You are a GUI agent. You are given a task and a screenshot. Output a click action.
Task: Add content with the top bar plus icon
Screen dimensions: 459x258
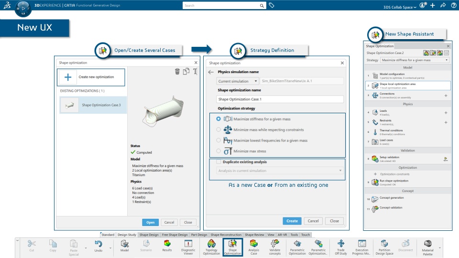tap(433, 5)
